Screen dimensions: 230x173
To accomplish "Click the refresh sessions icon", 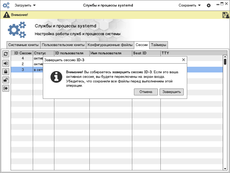I will point(5,54).
